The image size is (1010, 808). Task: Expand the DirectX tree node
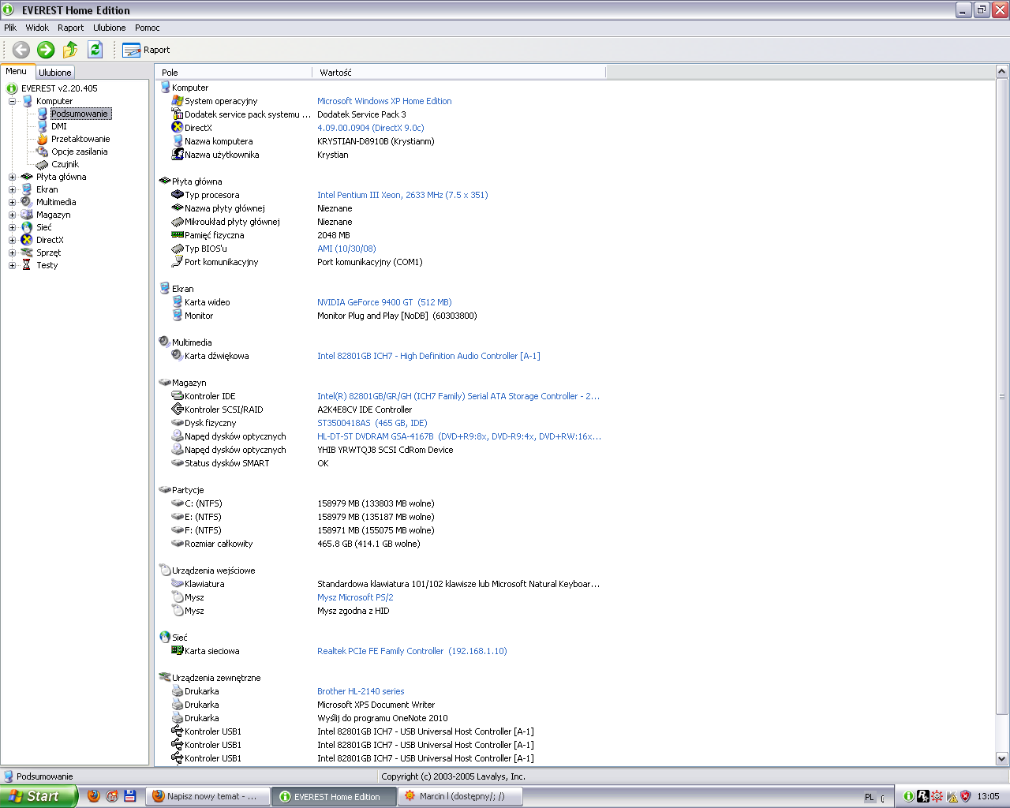point(12,240)
